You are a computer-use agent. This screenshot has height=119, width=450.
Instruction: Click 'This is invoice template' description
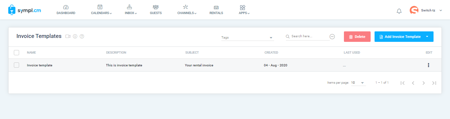coord(124,65)
